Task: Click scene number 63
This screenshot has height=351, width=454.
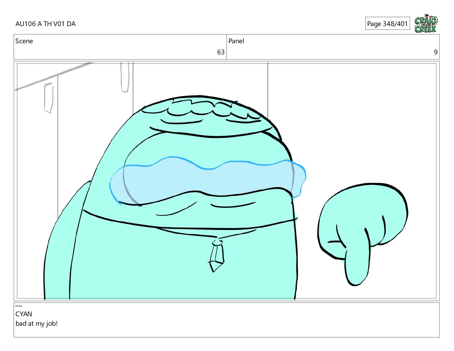Action: (x=221, y=52)
